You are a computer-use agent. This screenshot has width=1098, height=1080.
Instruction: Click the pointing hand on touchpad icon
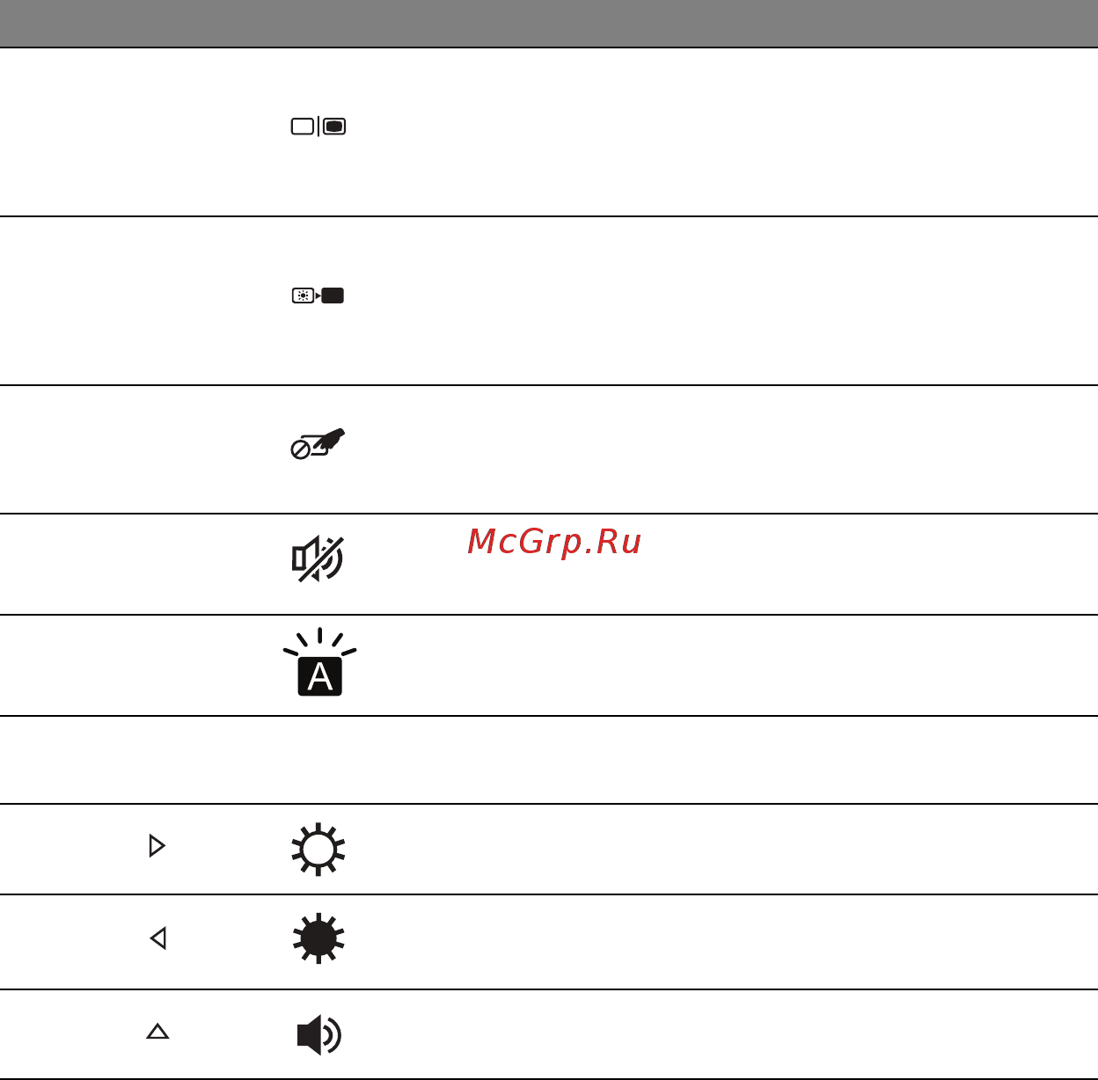click(x=330, y=439)
